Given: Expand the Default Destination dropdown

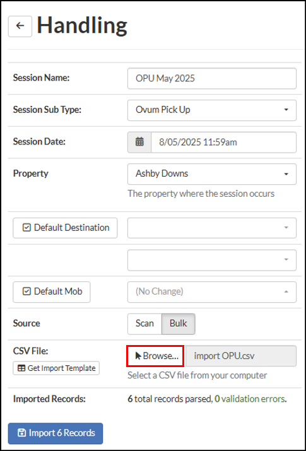Looking at the screenshot, I should [x=212, y=228].
